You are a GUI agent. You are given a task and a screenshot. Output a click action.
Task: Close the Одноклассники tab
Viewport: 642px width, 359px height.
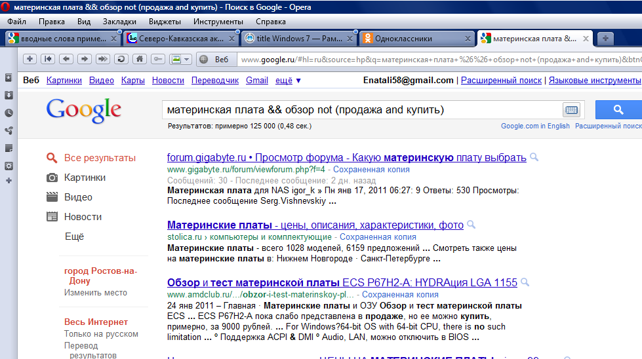[x=468, y=39]
